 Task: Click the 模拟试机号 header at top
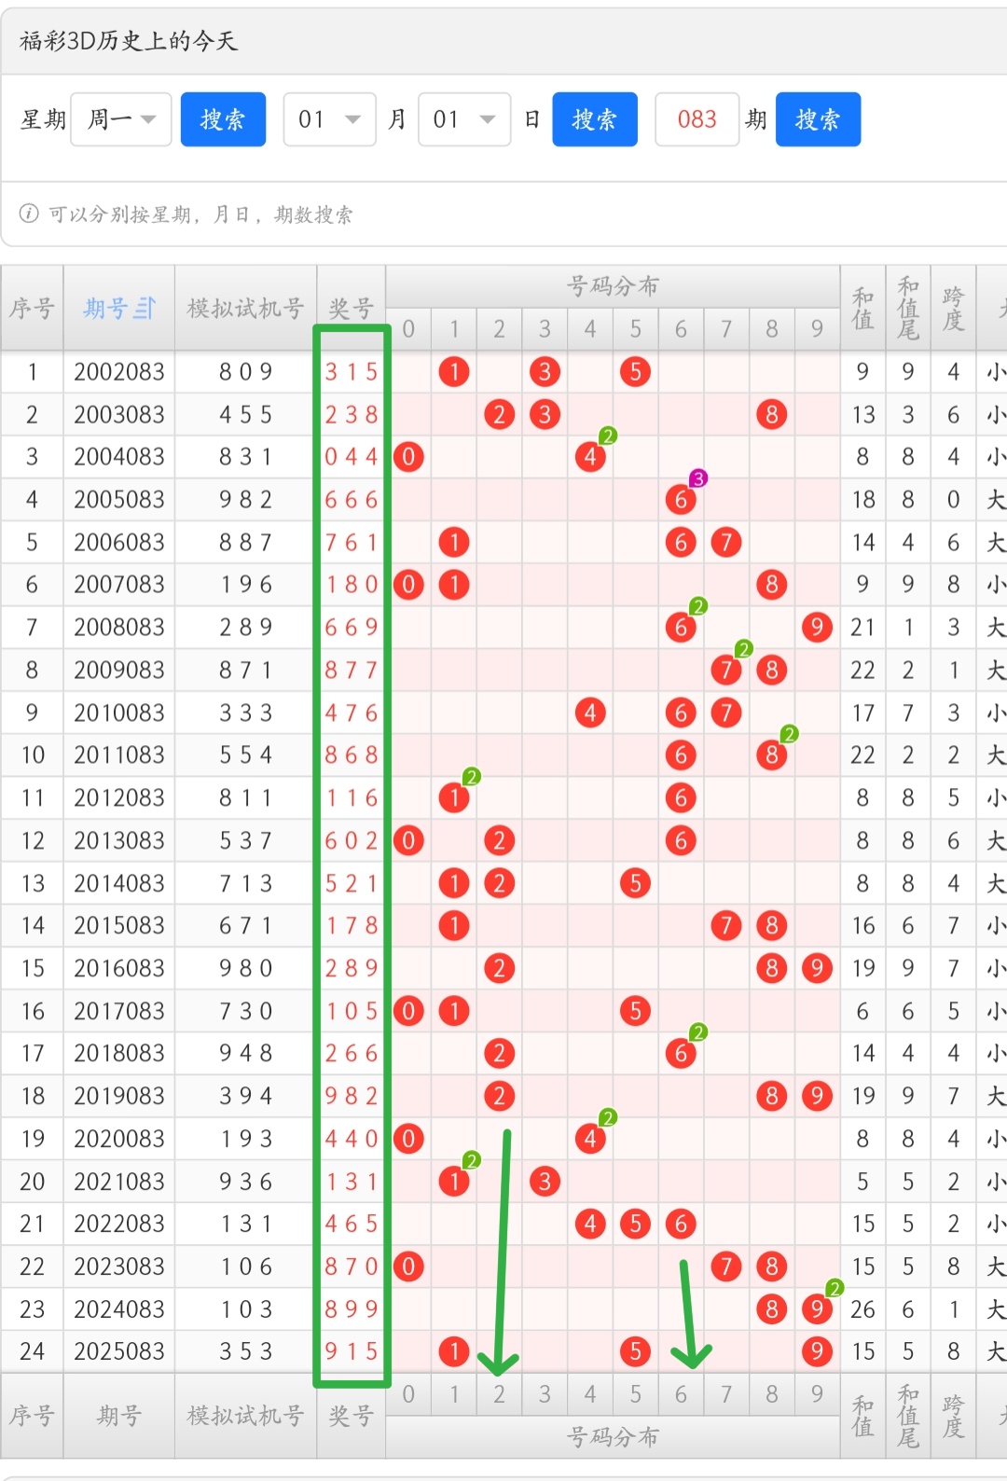coord(245,308)
